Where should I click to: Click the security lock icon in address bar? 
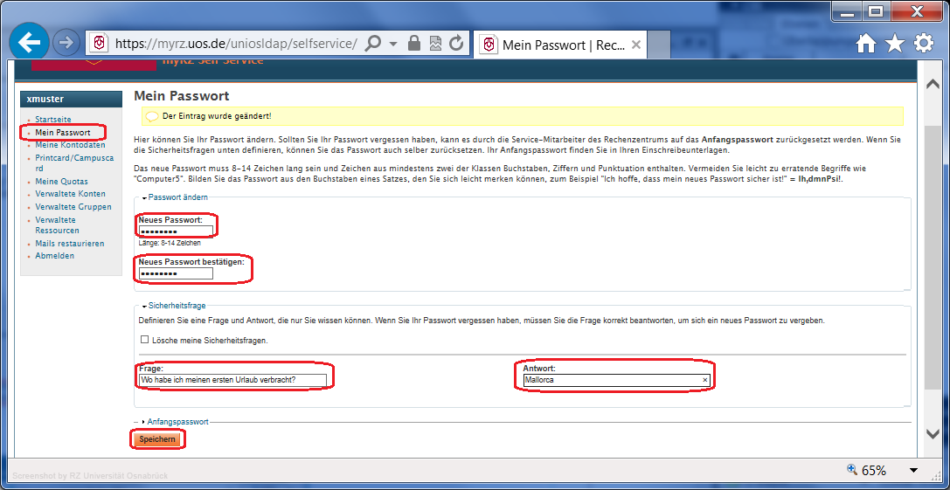[414, 44]
